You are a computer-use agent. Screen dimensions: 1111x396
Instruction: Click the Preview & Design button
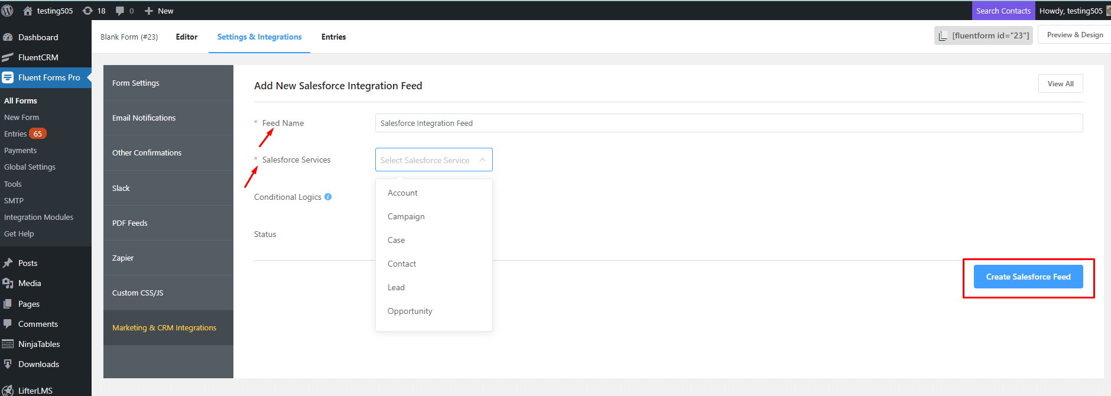click(x=1075, y=35)
